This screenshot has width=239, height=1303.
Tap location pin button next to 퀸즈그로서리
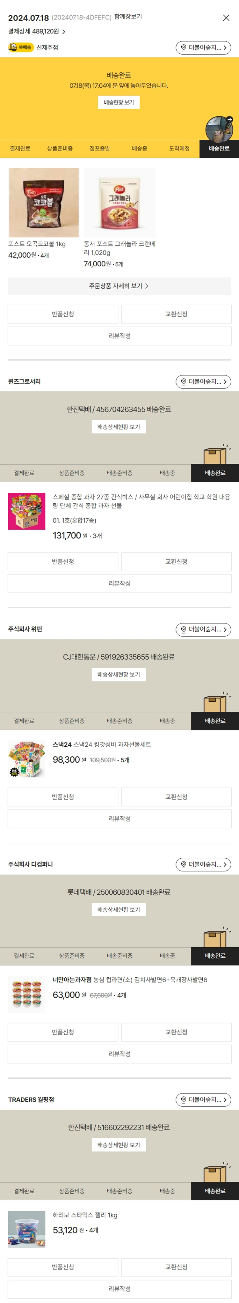tap(203, 381)
